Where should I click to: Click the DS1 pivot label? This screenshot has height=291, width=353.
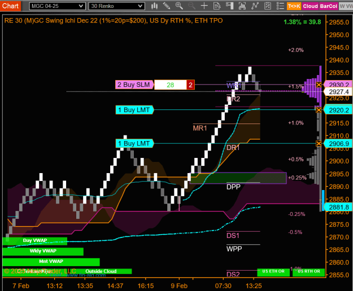[x=233, y=236]
